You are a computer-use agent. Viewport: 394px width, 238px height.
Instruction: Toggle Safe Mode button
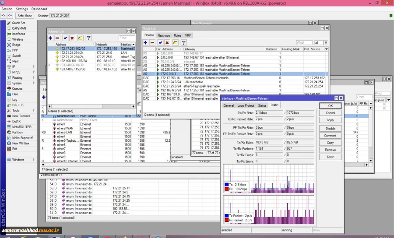coord(25,16)
